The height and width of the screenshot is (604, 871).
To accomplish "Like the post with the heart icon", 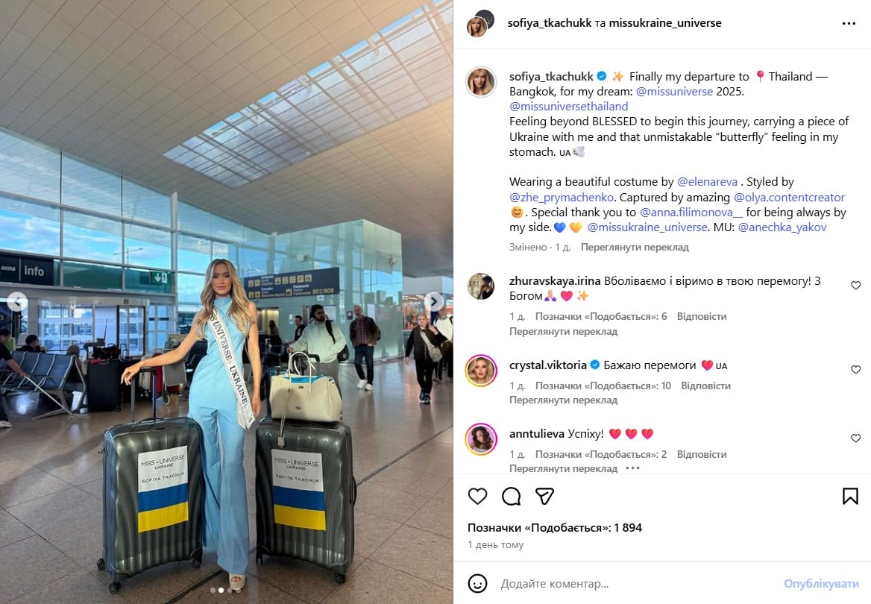I will [x=477, y=496].
